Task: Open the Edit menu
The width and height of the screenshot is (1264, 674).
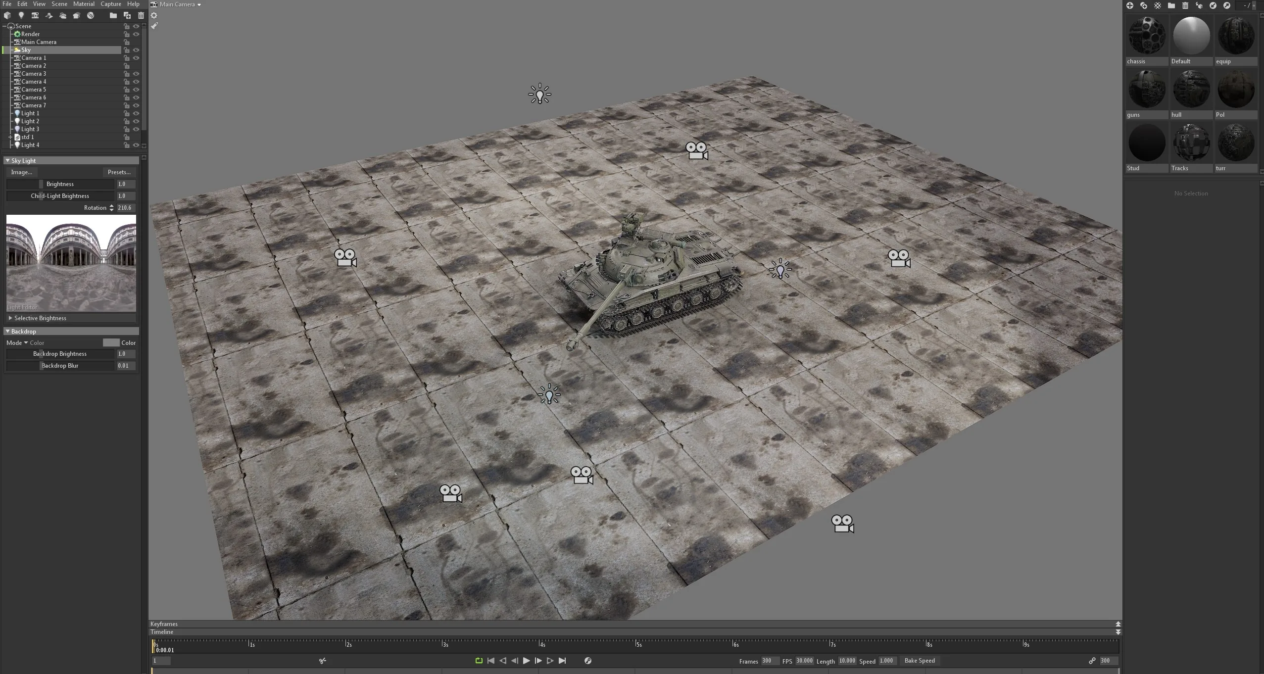Action: tap(22, 4)
